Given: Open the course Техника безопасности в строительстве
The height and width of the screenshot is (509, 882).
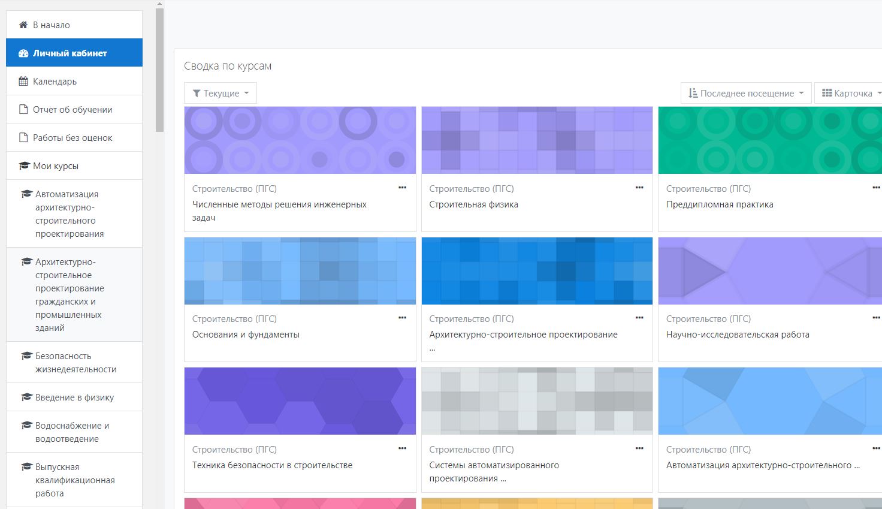Looking at the screenshot, I should click(x=272, y=465).
